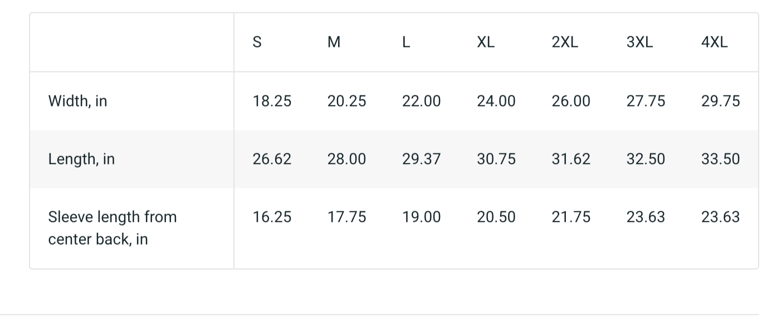The image size is (772, 322).
Task: Click the width value 29.75 for 4XL
Action: pyautogui.click(x=720, y=101)
